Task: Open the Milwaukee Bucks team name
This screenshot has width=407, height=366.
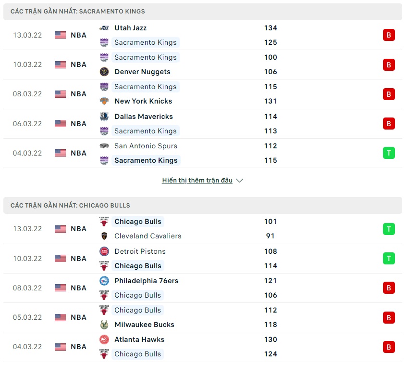Action: tap(144, 325)
